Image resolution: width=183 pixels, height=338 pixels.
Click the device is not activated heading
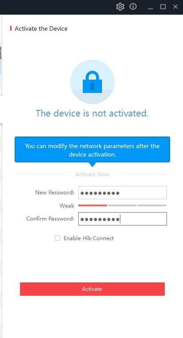coord(92,113)
